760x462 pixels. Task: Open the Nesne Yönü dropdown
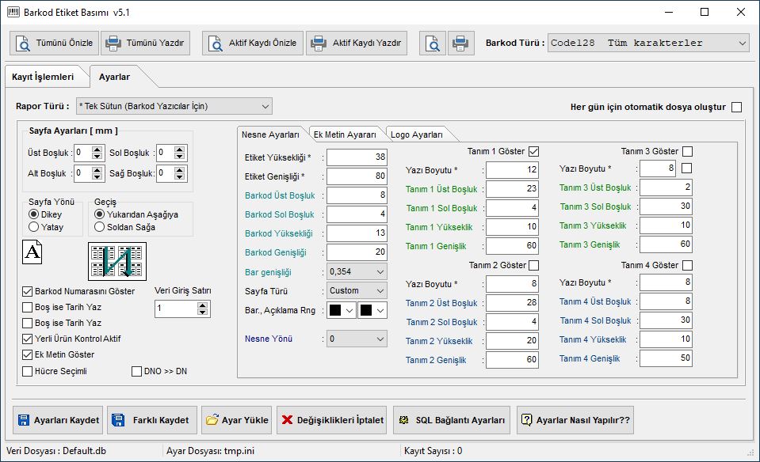click(357, 339)
